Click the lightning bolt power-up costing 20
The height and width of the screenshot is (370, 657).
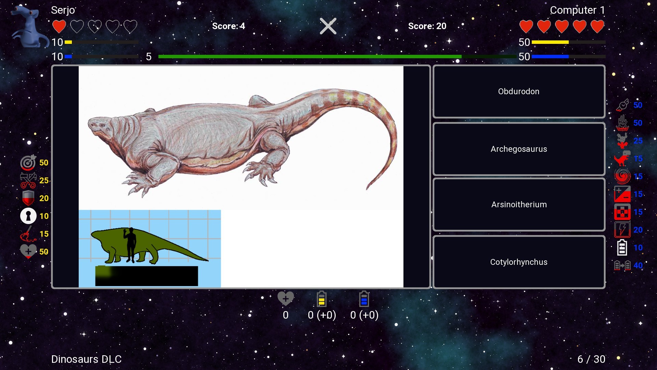tap(623, 230)
